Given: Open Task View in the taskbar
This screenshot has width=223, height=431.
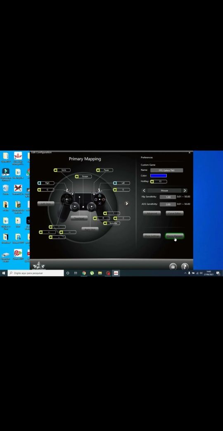Looking at the screenshot, I should (76, 273).
